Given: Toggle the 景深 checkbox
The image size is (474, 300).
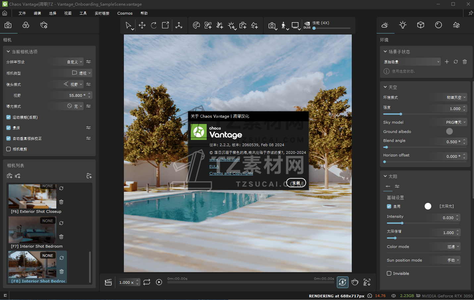Looking at the screenshot, I should (9, 128).
